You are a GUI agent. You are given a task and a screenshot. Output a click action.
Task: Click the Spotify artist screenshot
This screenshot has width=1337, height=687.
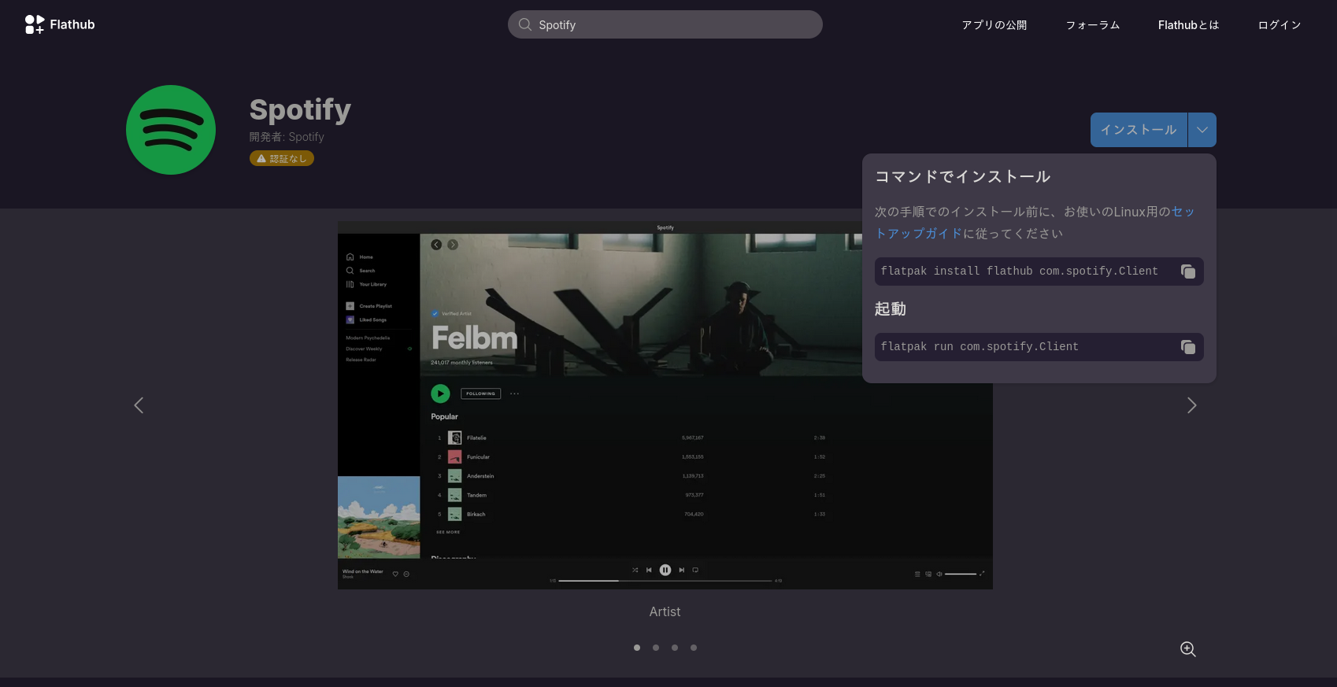tap(665, 405)
